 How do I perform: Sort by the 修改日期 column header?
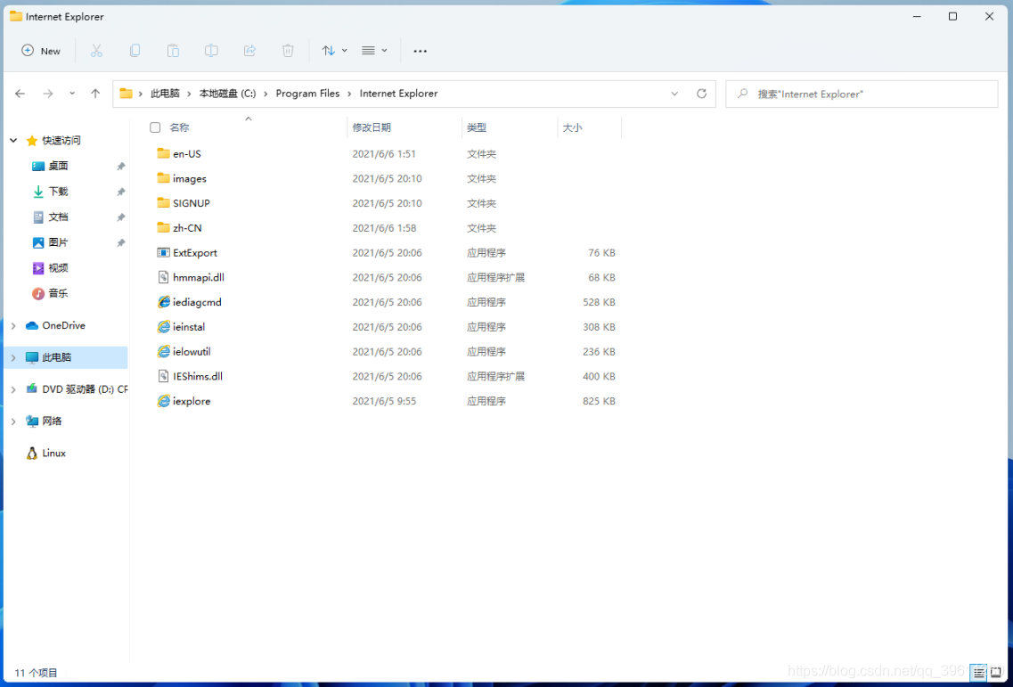tap(372, 127)
